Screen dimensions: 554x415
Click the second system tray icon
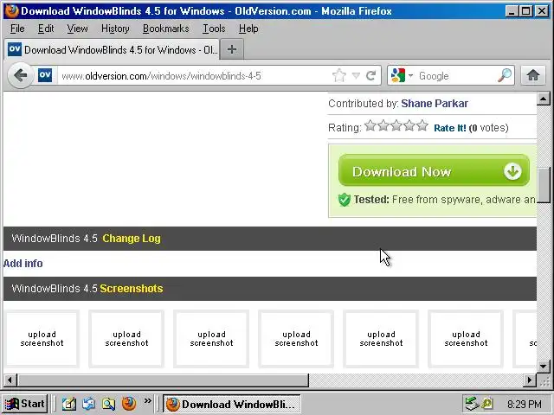[487, 404]
